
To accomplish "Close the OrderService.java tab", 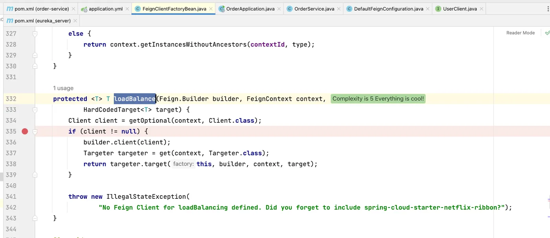I will point(339,9).
